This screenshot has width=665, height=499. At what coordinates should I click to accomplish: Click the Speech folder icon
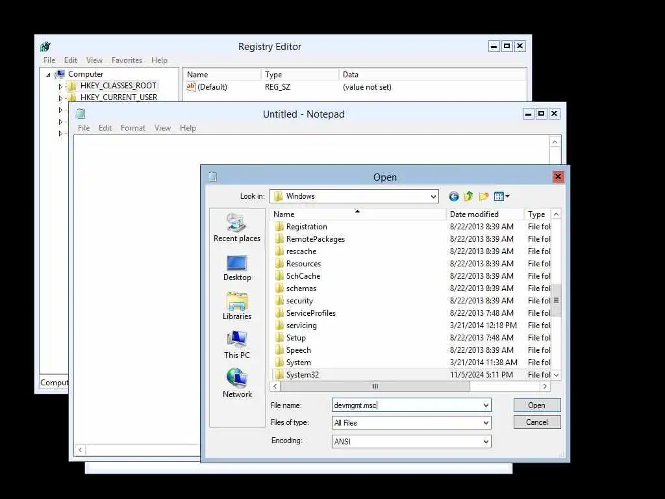coord(279,350)
